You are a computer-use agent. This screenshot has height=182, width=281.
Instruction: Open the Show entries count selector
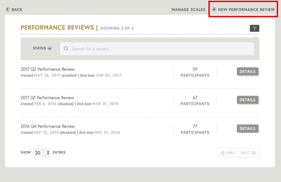pos(41,152)
